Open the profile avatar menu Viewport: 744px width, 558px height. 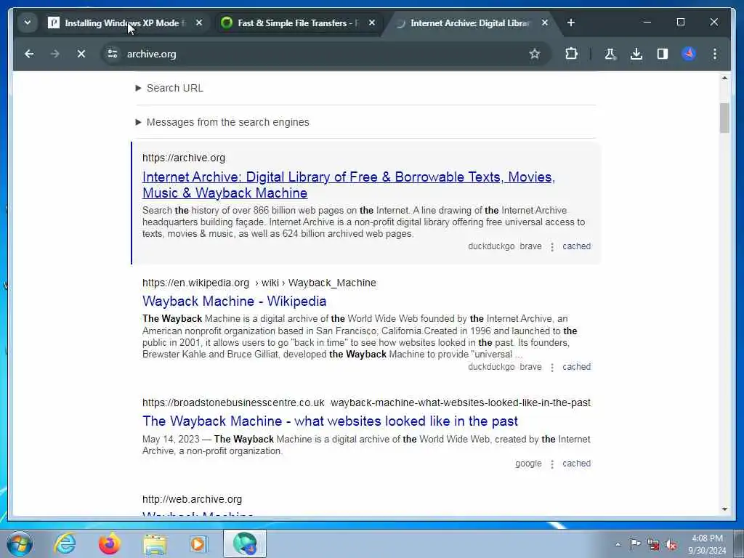(x=689, y=54)
